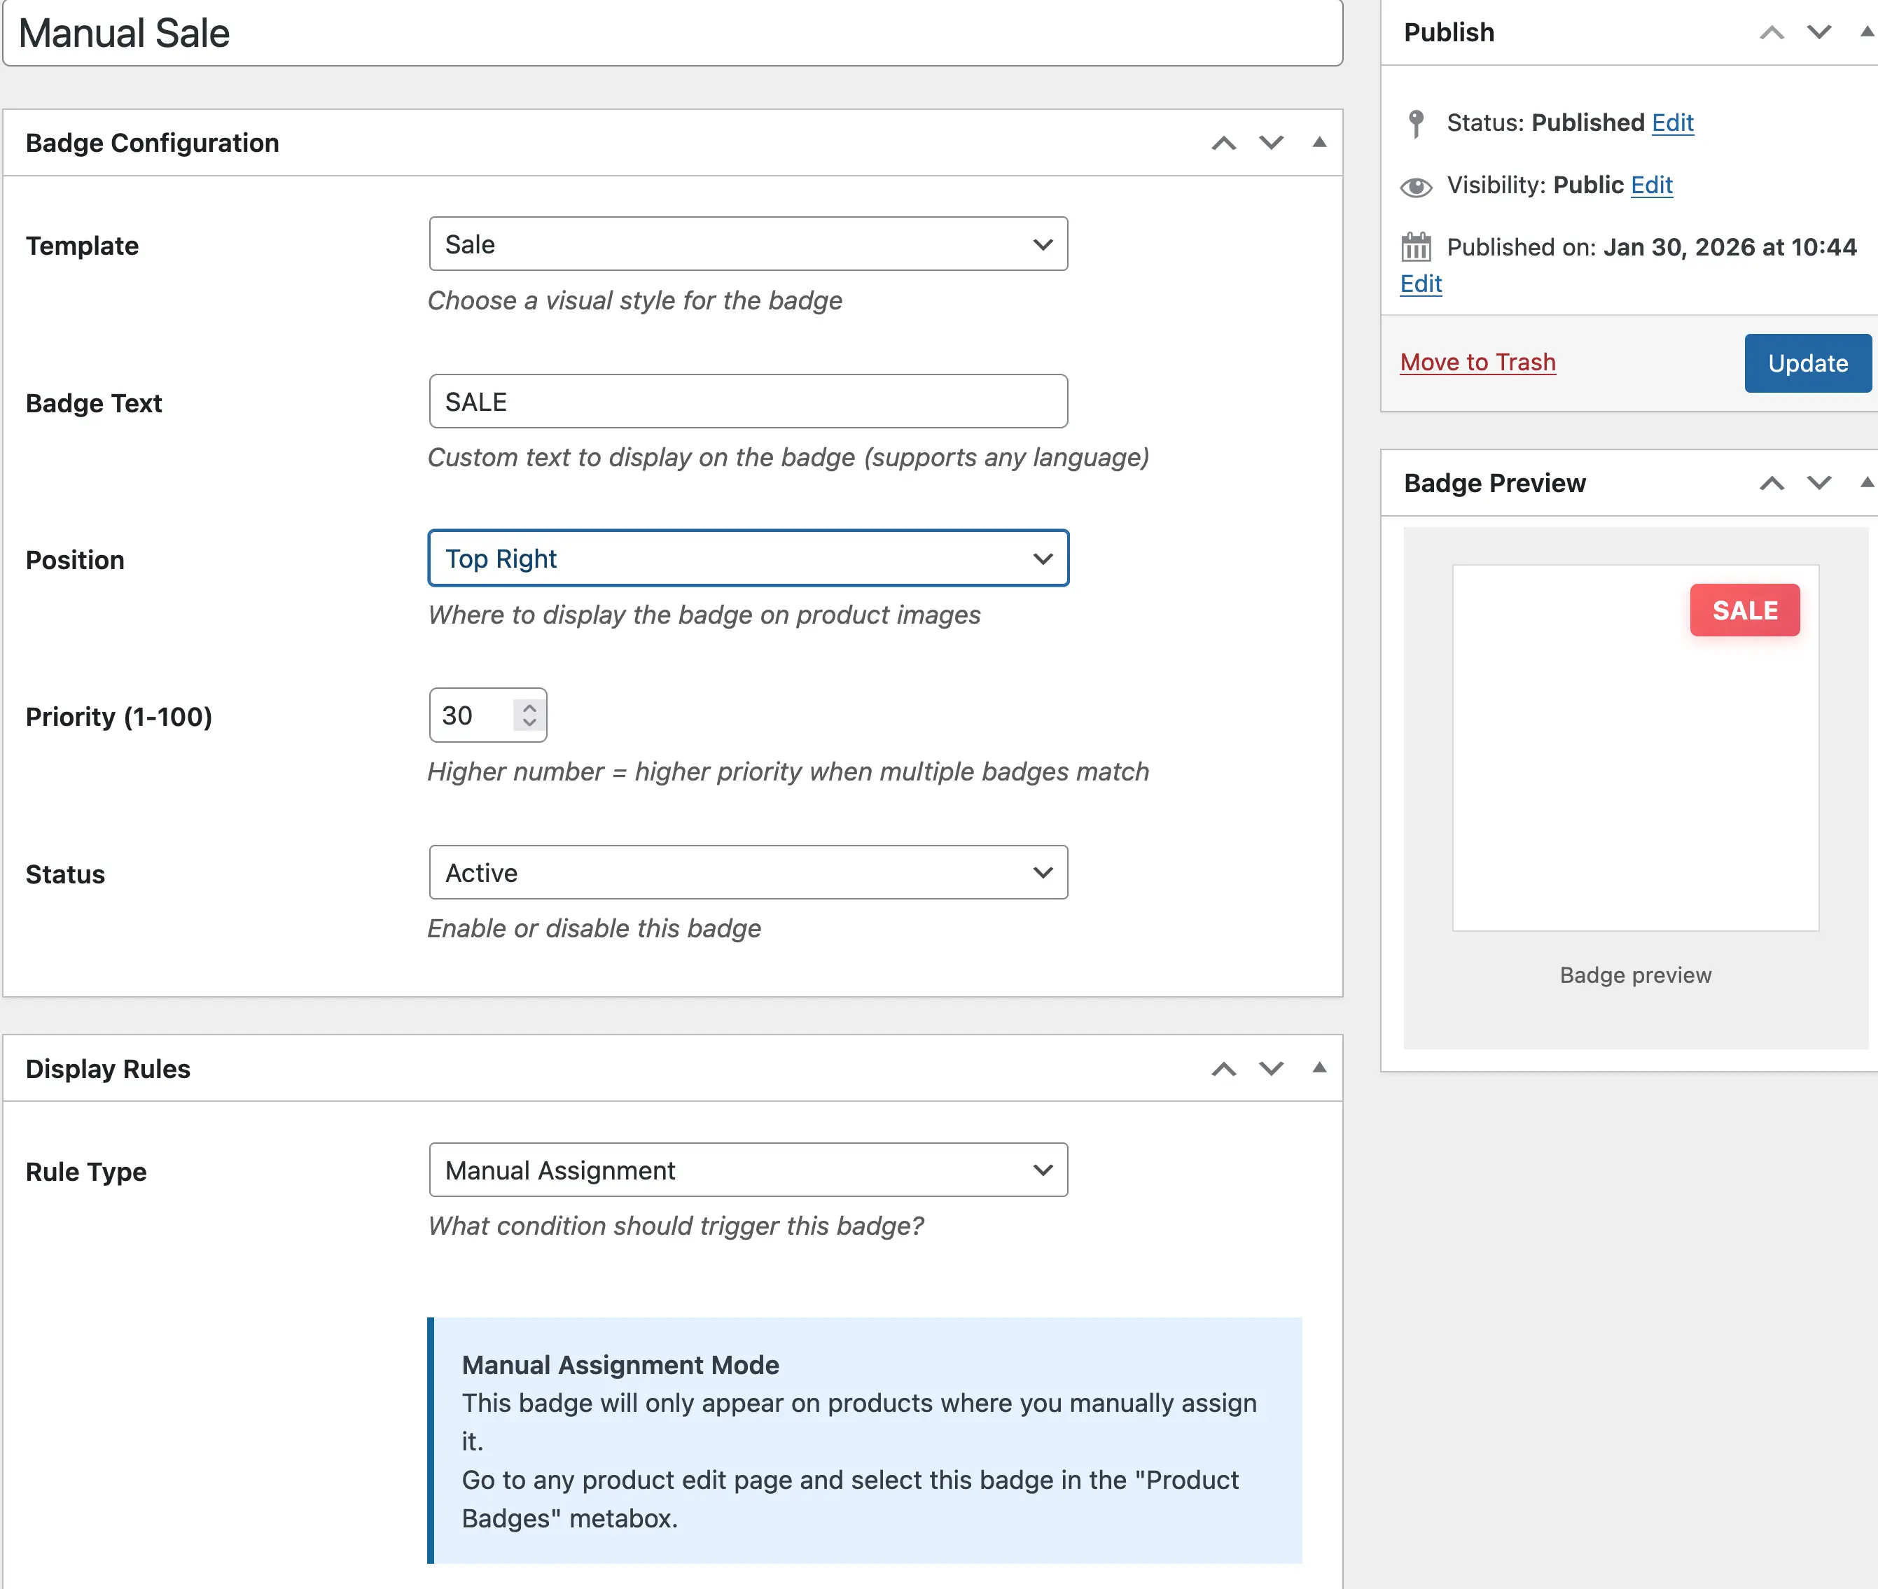1878x1589 pixels.
Task: Click Move to Trash link
Action: 1477,362
